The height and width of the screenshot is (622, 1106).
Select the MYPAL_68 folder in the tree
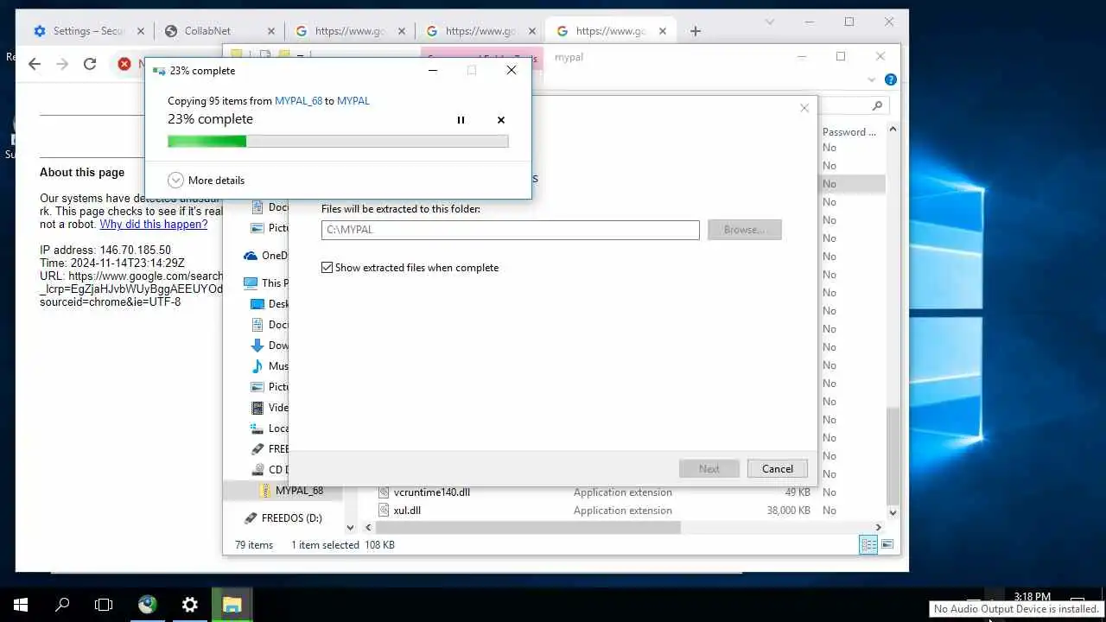[293, 491]
